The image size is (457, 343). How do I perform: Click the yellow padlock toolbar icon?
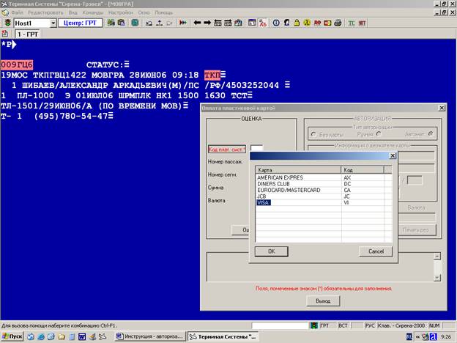pos(297,23)
